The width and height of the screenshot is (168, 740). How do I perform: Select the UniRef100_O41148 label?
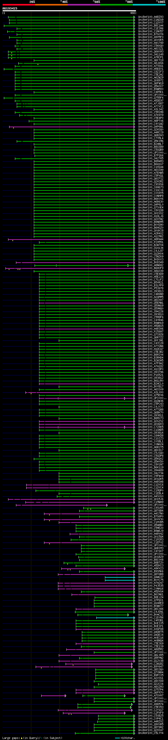coord(150,54)
